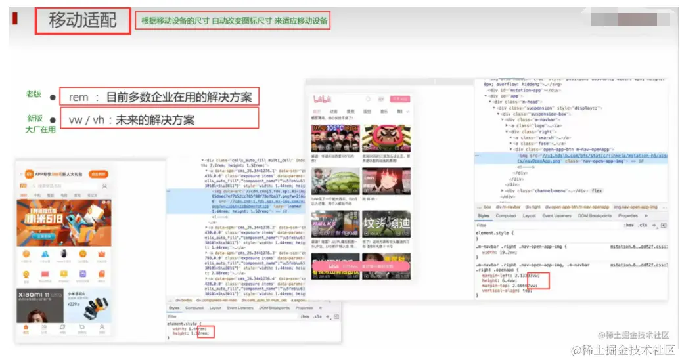The image size is (680, 361).
Task: Show more tabs chevron in right DevTools
Action: (646, 216)
